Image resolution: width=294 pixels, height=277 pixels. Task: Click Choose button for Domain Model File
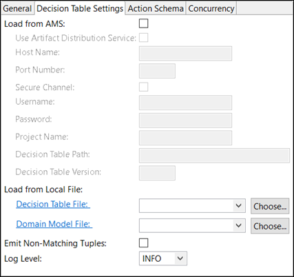pyautogui.click(x=270, y=226)
